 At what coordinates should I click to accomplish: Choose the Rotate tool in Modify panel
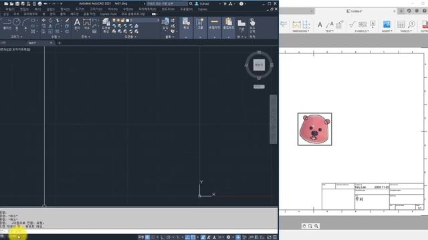(51, 21)
